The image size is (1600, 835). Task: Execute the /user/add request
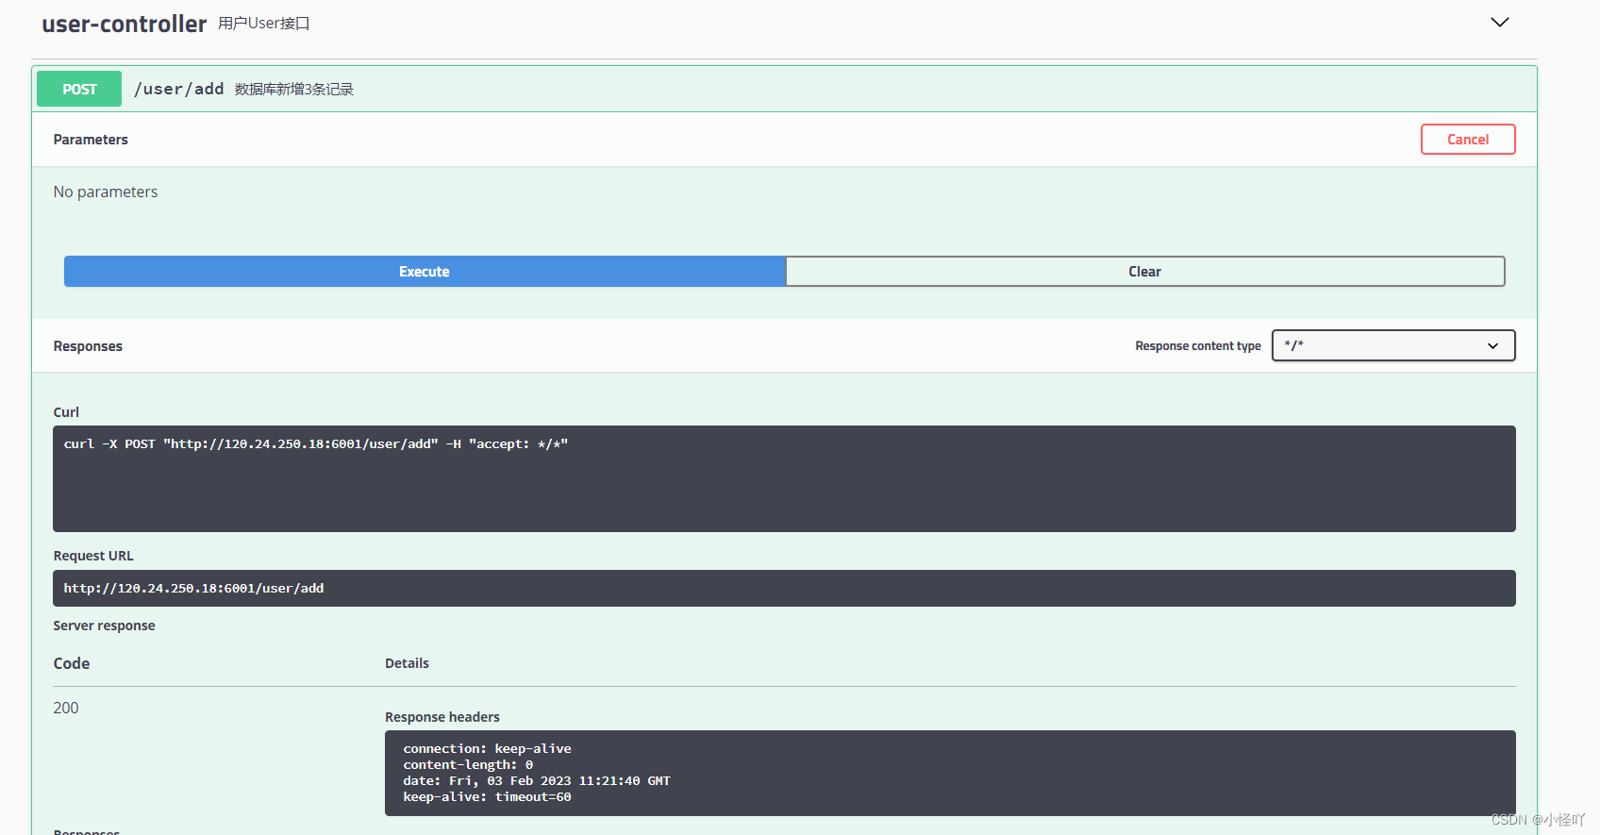(x=425, y=272)
